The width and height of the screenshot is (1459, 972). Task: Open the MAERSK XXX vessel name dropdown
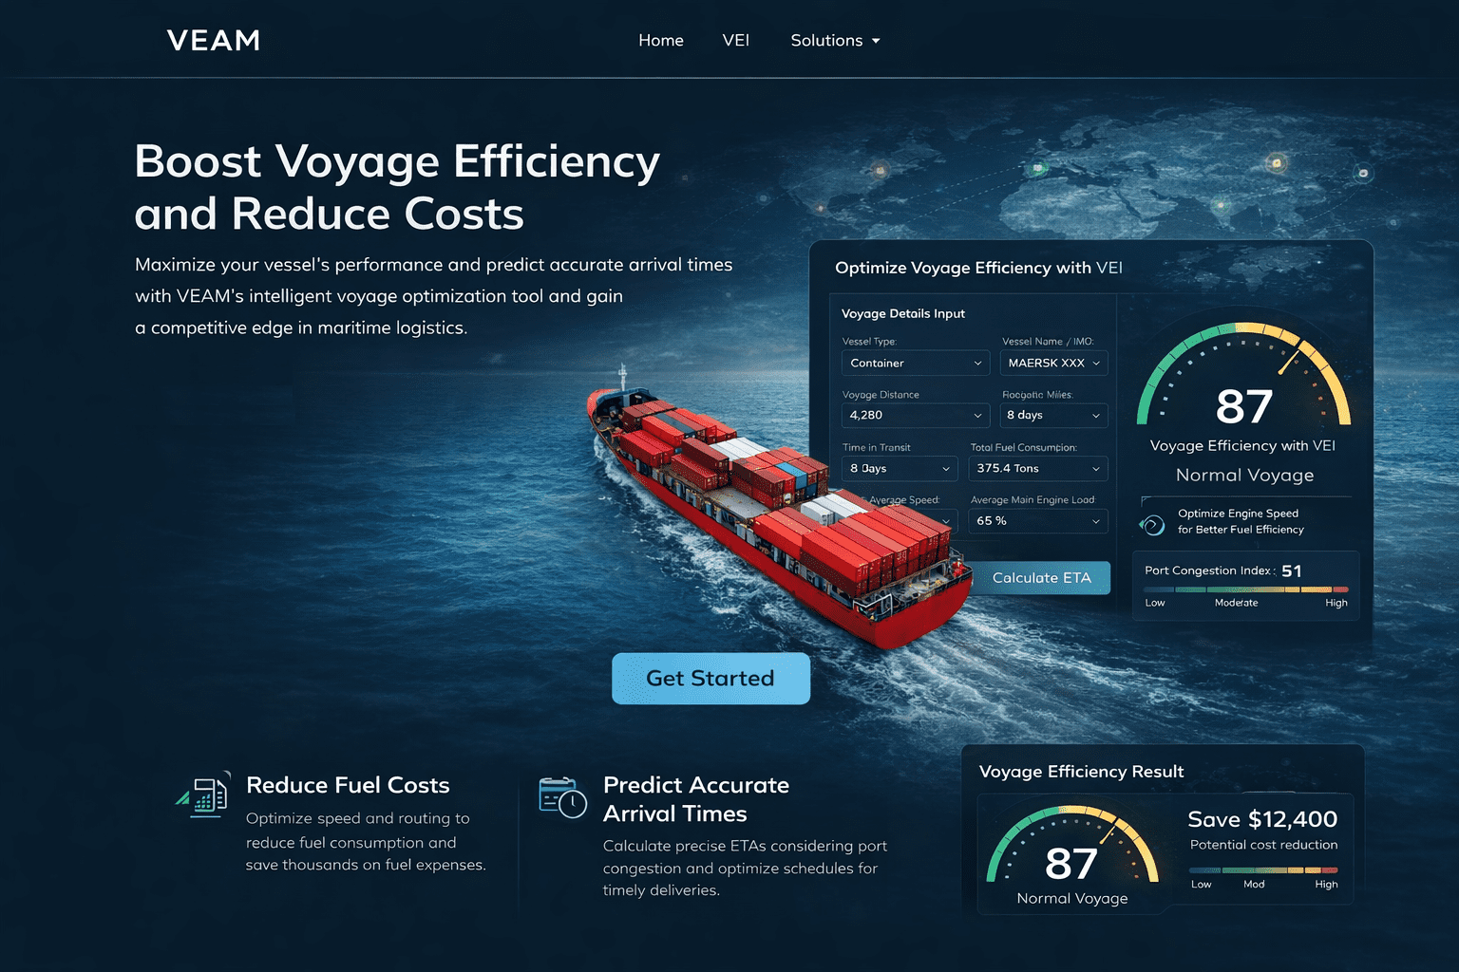pos(1053,364)
